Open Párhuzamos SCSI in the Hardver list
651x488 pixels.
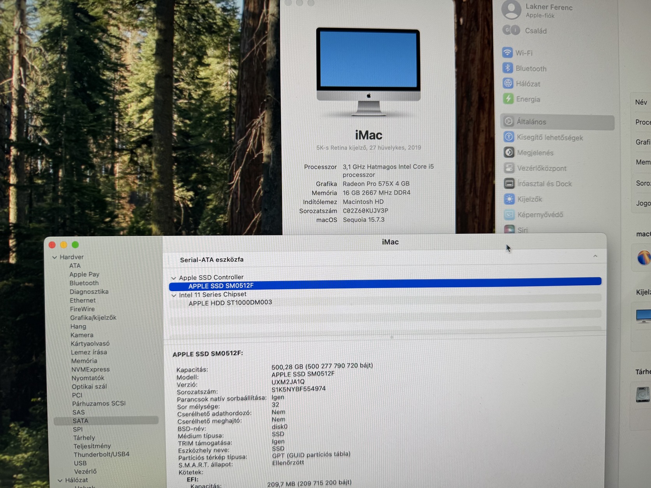pos(99,404)
